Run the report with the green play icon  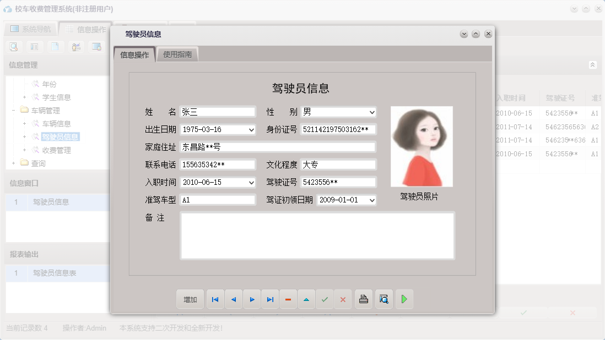[x=404, y=299]
